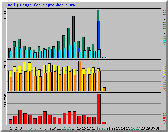The width and height of the screenshot is (168, 132).
Task: Click the orange Sites legend label
Action: click(164, 86)
